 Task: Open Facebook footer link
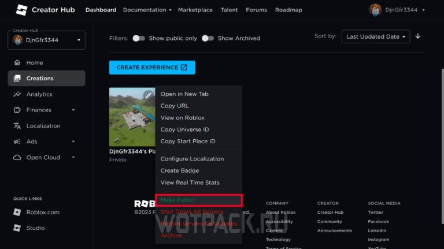click(x=378, y=221)
